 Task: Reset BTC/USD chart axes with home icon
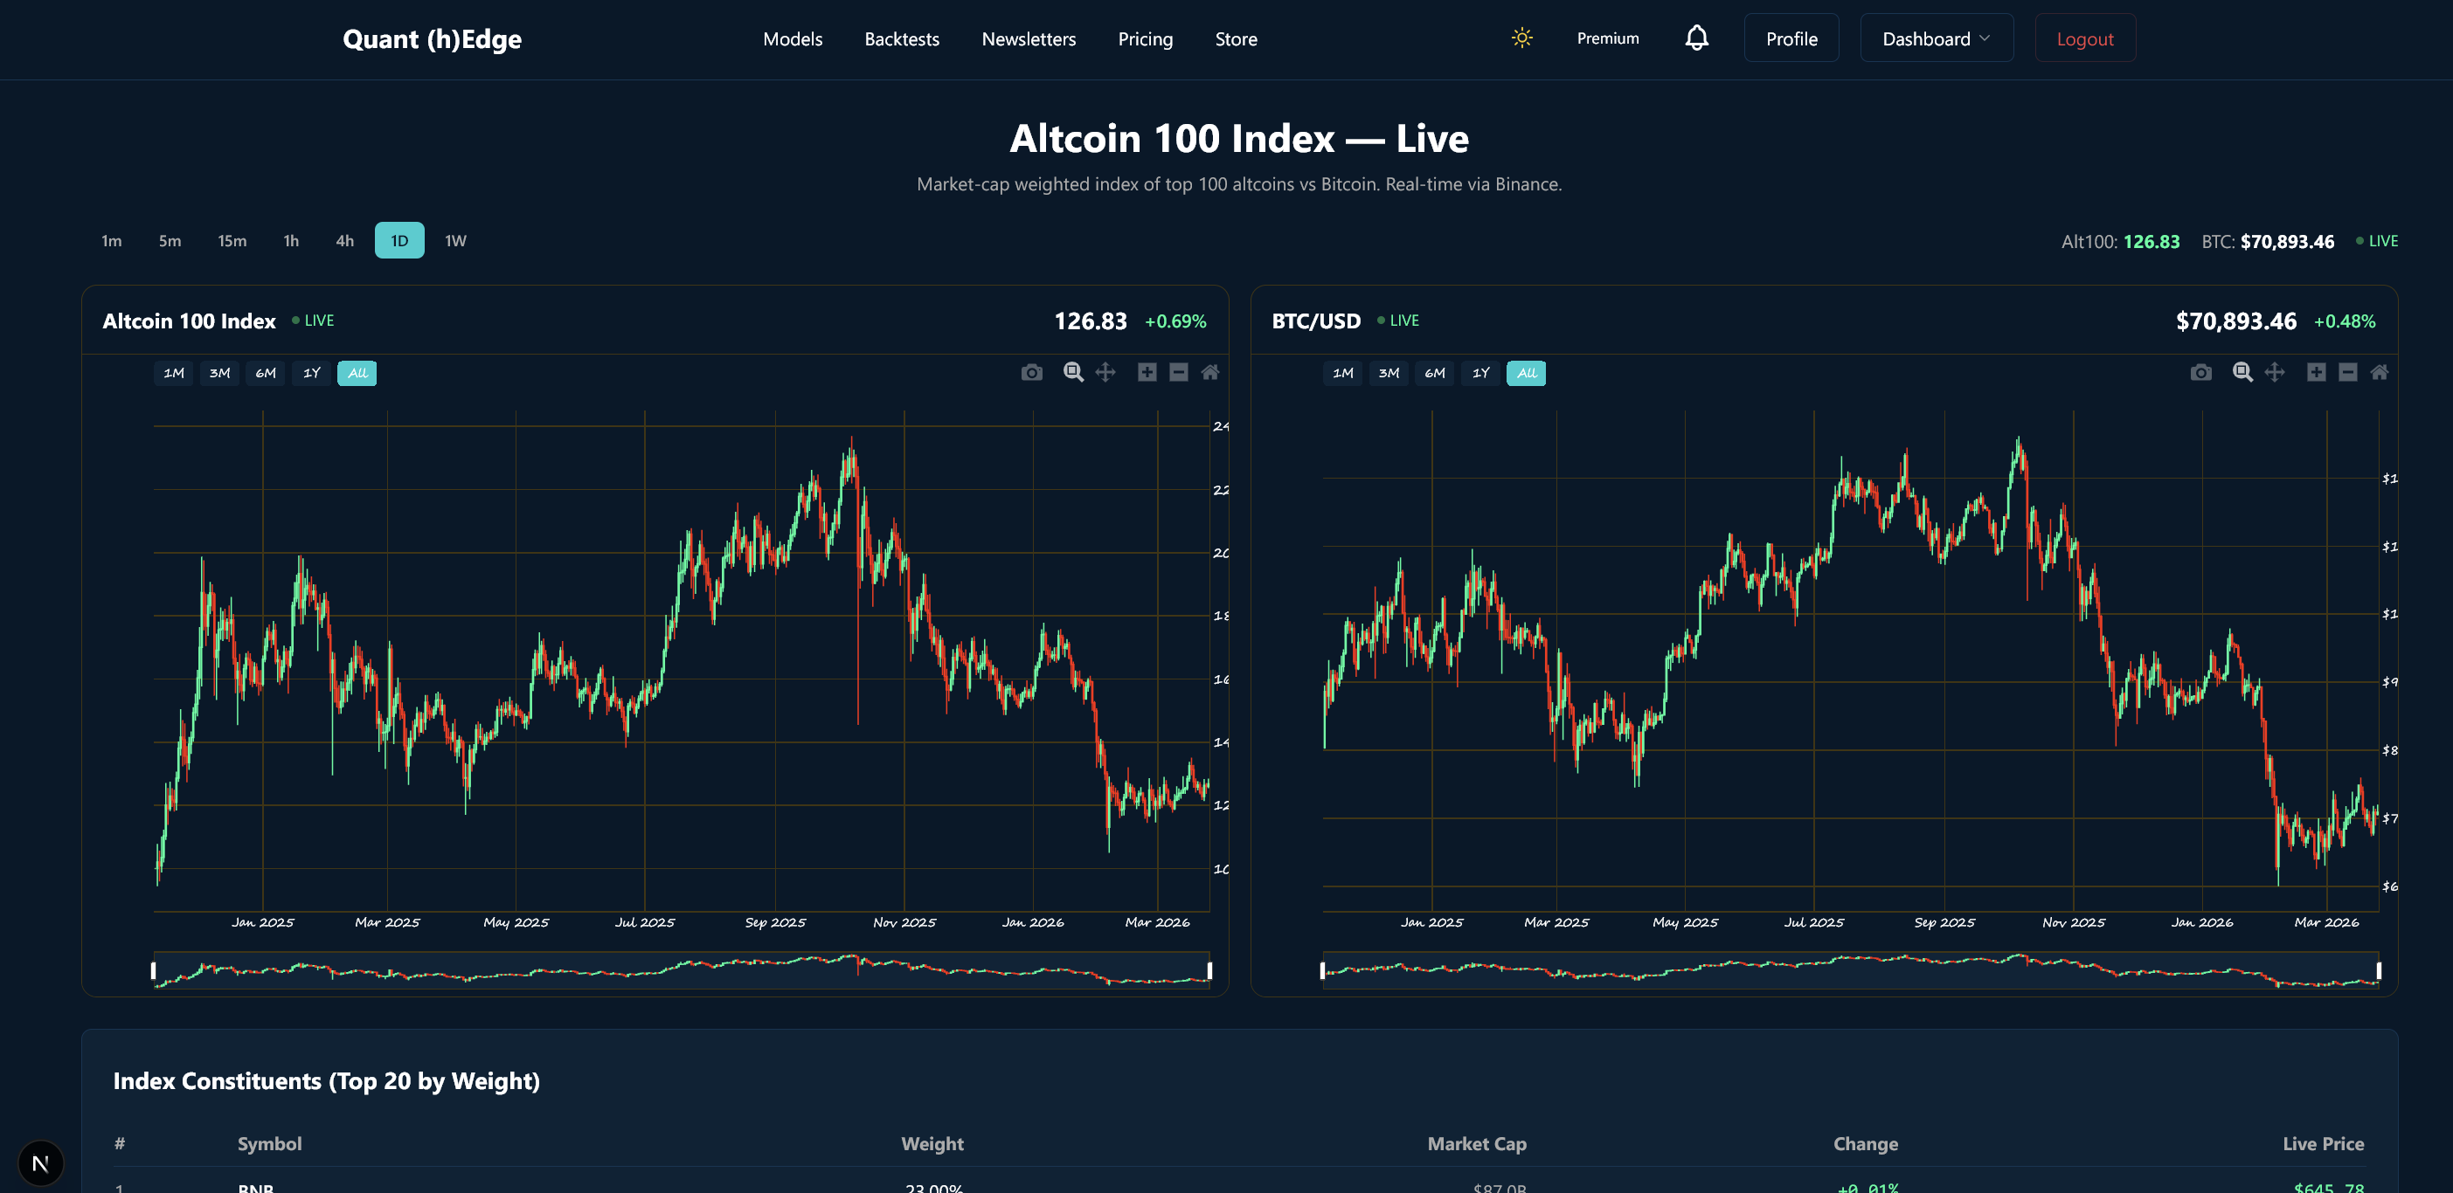(2379, 372)
